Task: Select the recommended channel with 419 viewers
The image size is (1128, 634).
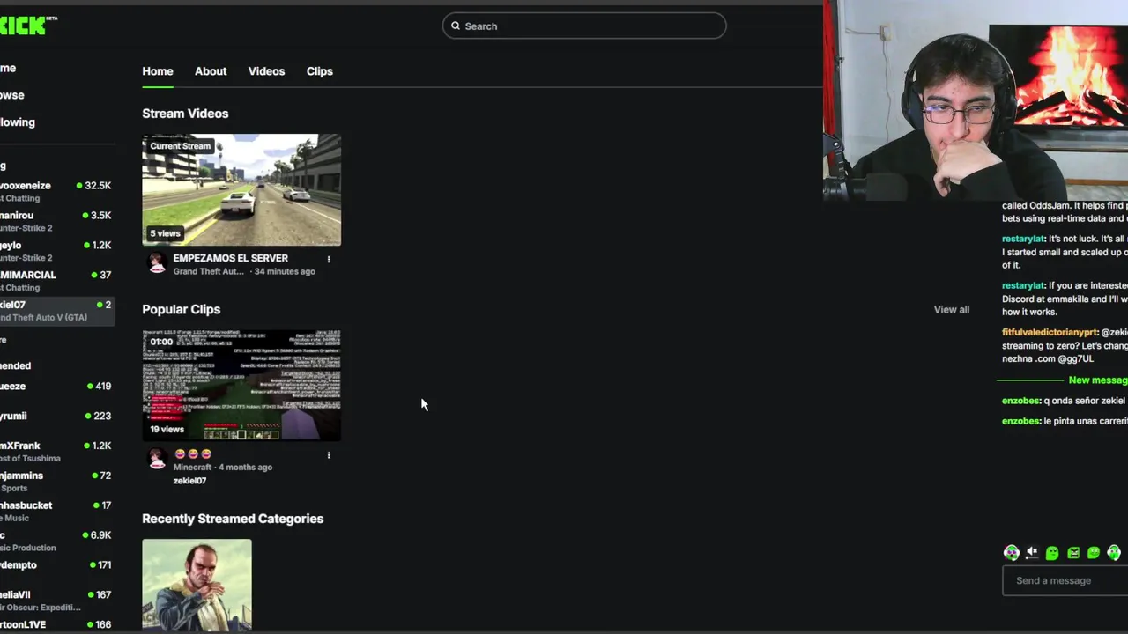Action: click(x=56, y=386)
